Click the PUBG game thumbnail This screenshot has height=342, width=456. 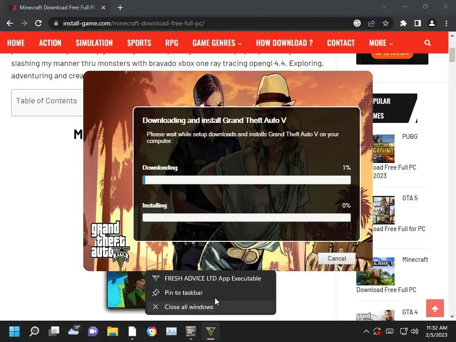point(383,148)
